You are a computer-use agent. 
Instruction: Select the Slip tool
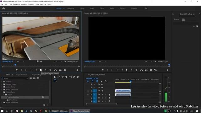point(70,77)
